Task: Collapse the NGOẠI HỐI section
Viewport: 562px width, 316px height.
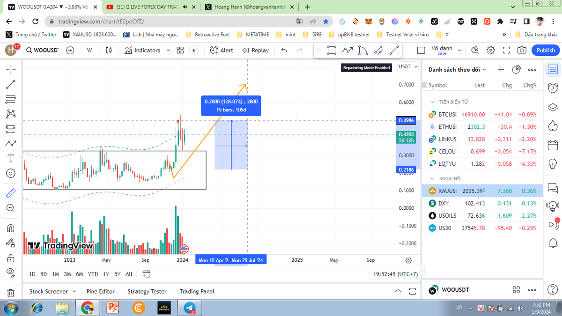Action: click(x=431, y=178)
